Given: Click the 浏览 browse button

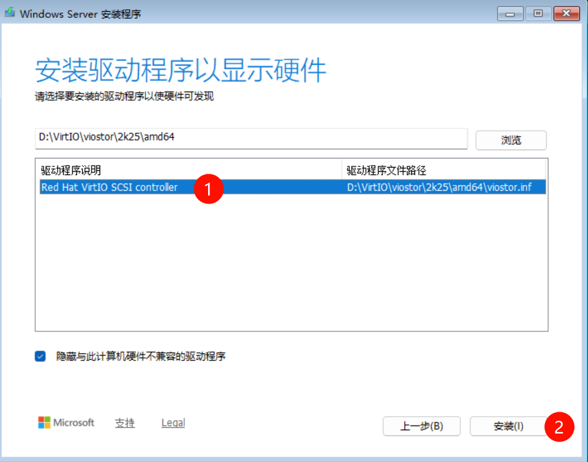Looking at the screenshot, I should coord(510,140).
